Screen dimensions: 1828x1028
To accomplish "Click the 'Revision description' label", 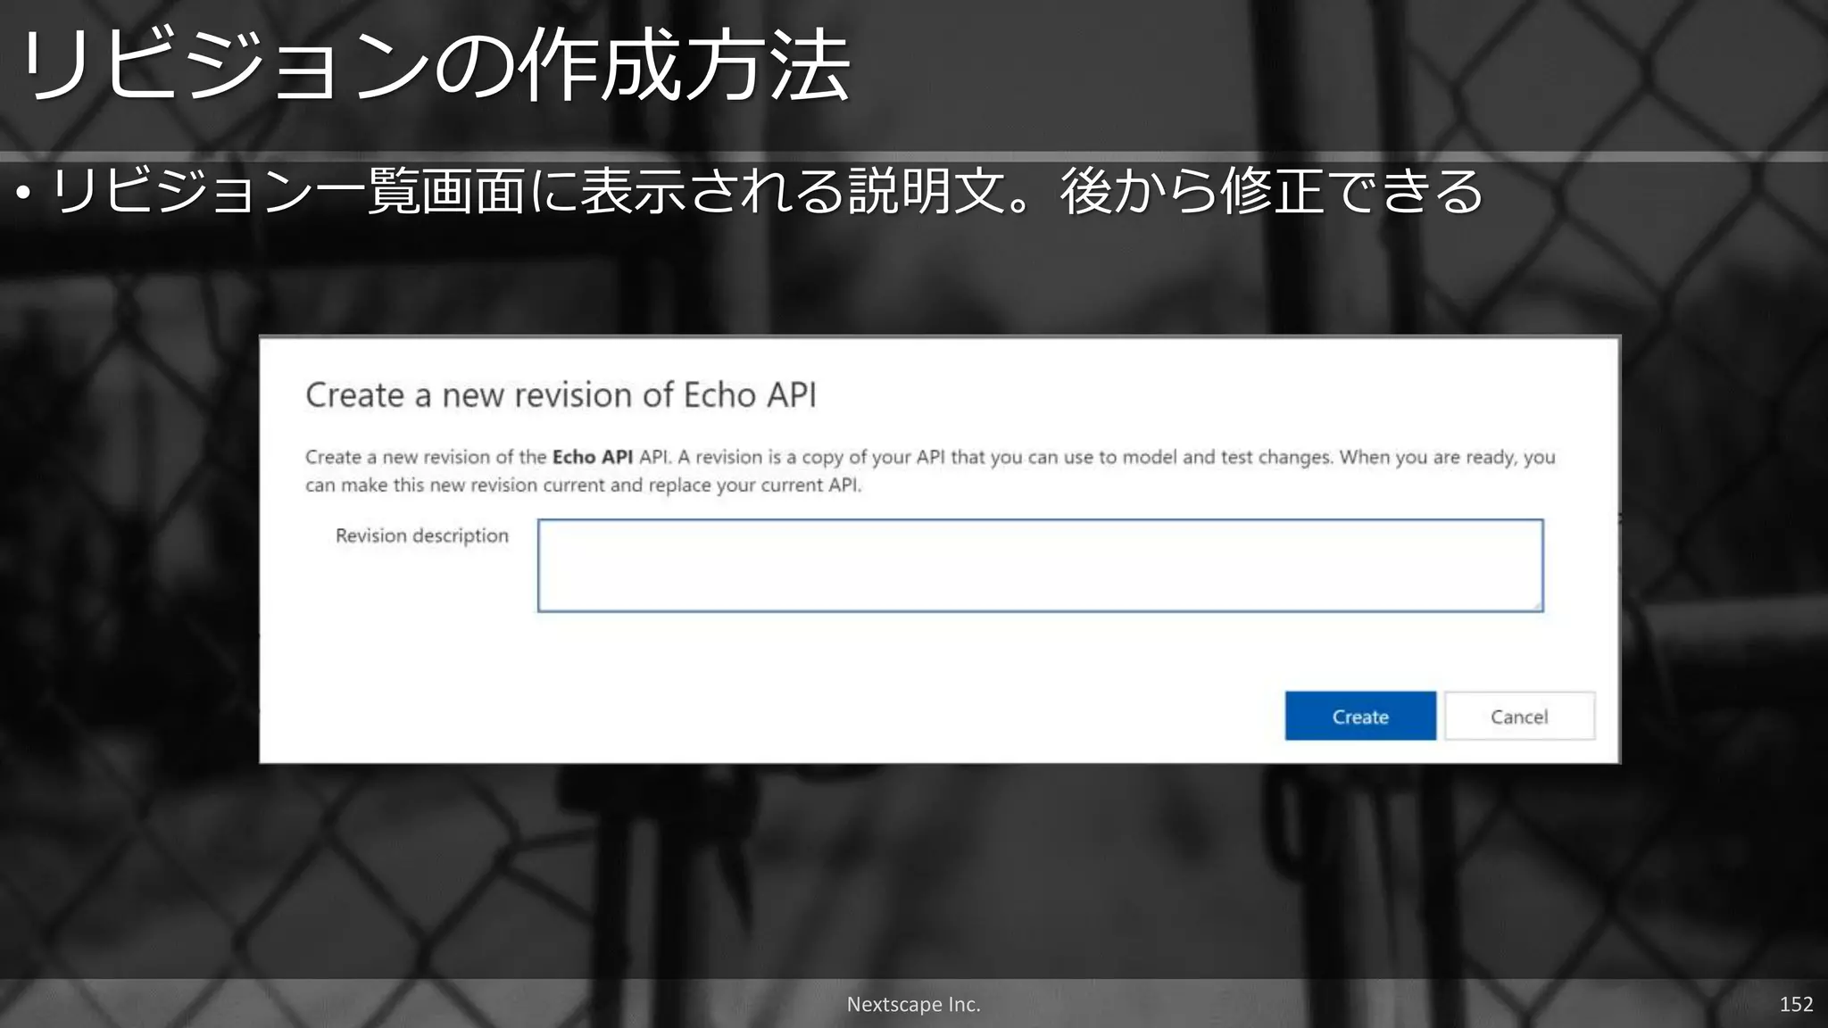I will [422, 535].
